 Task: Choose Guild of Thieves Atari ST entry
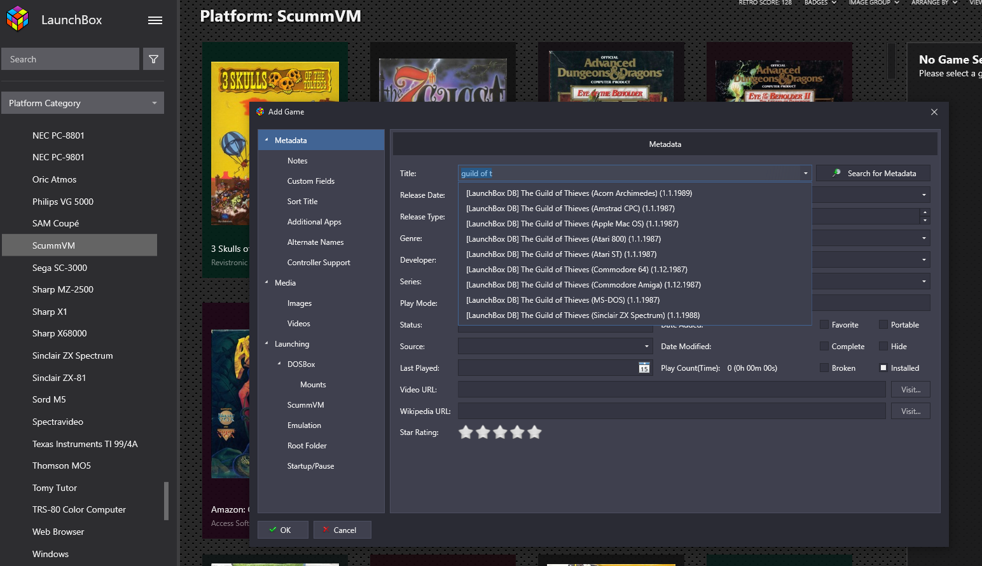pyautogui.click(x=635, y=254)
